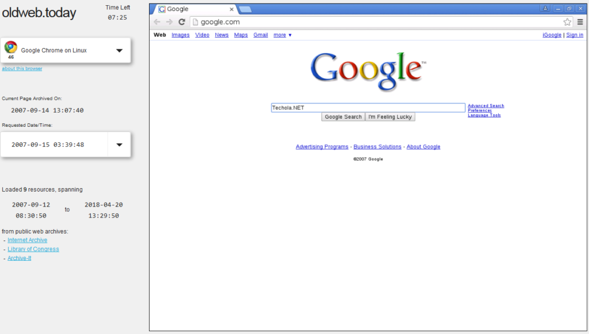
Task: Open the Archive-It link
Action: click(19, 258)
